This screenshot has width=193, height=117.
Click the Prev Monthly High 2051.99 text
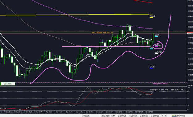102,32
